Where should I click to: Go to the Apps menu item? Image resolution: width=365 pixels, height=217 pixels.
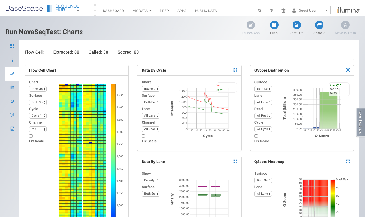click(x=182, y=11)
